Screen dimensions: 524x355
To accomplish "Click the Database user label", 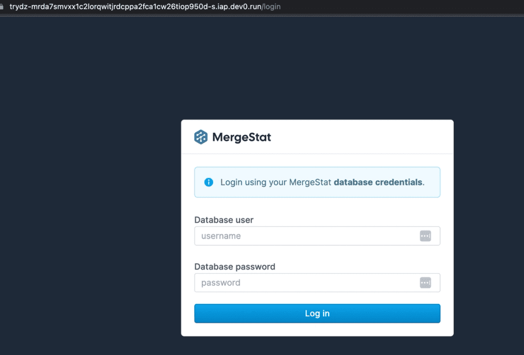I will click(x=224, y=219).
